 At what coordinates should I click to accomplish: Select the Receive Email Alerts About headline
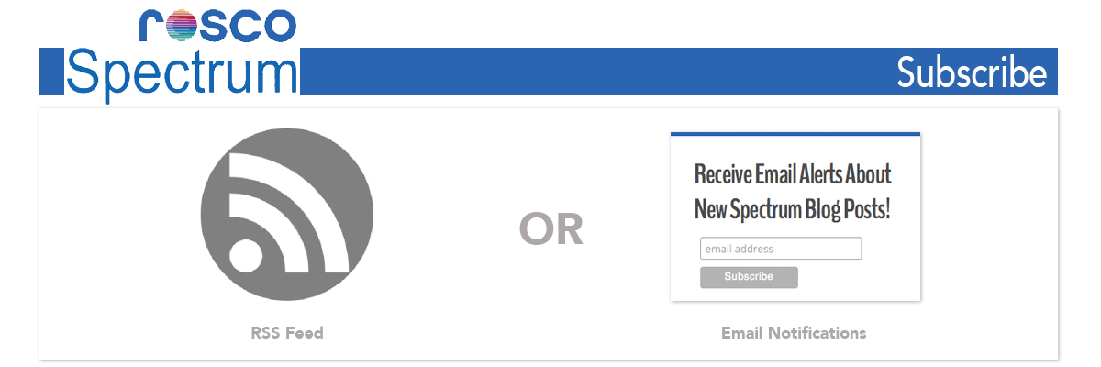[x=793, y=174]
